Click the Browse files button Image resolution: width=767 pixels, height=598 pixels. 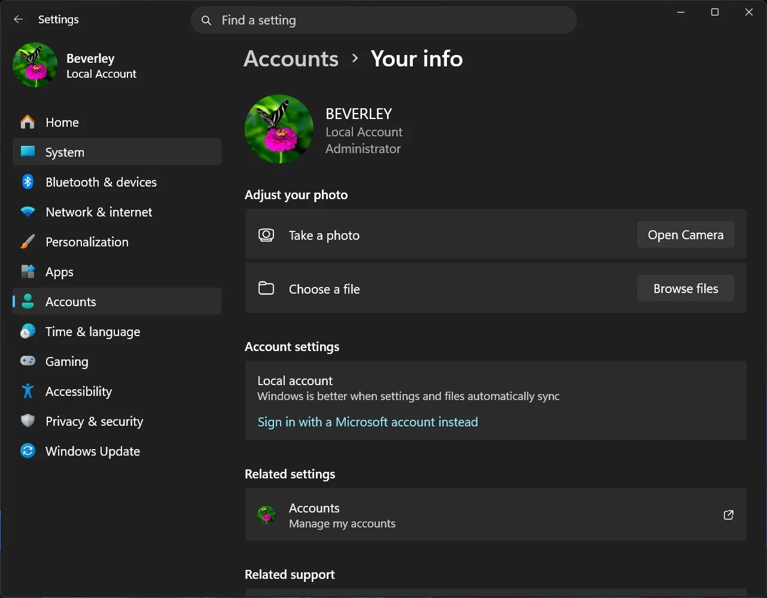pyautogui.click(x=686, y=288)
